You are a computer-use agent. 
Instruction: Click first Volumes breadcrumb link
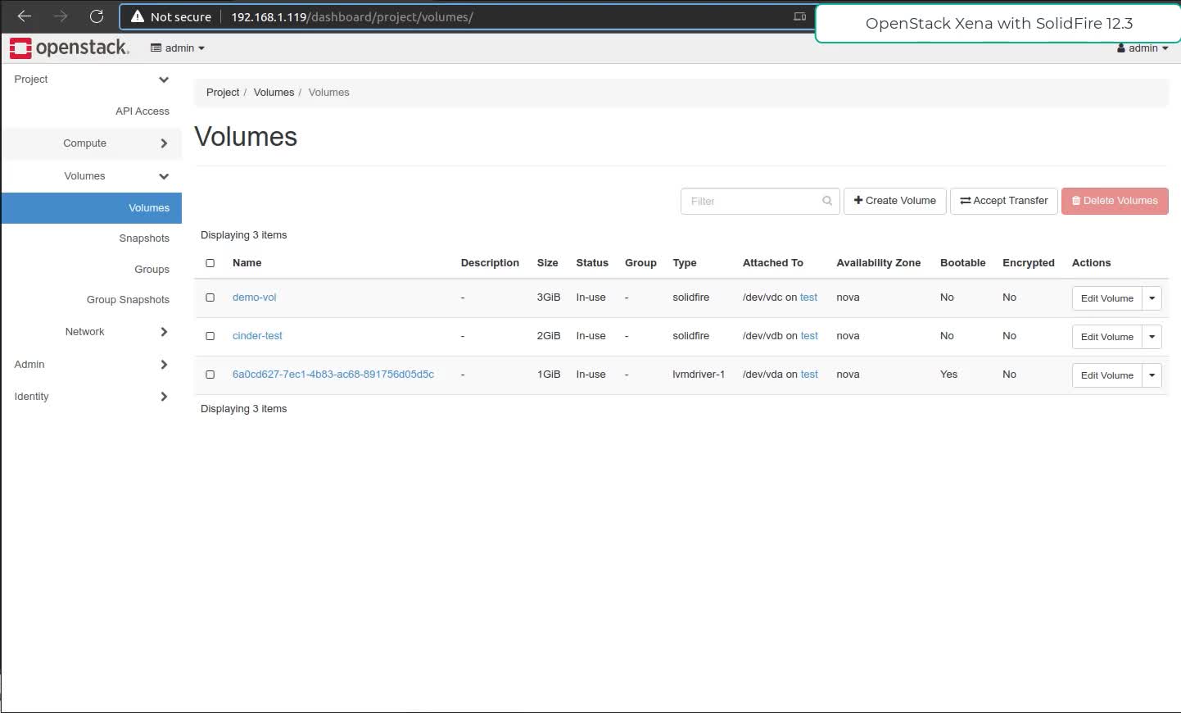274,93
